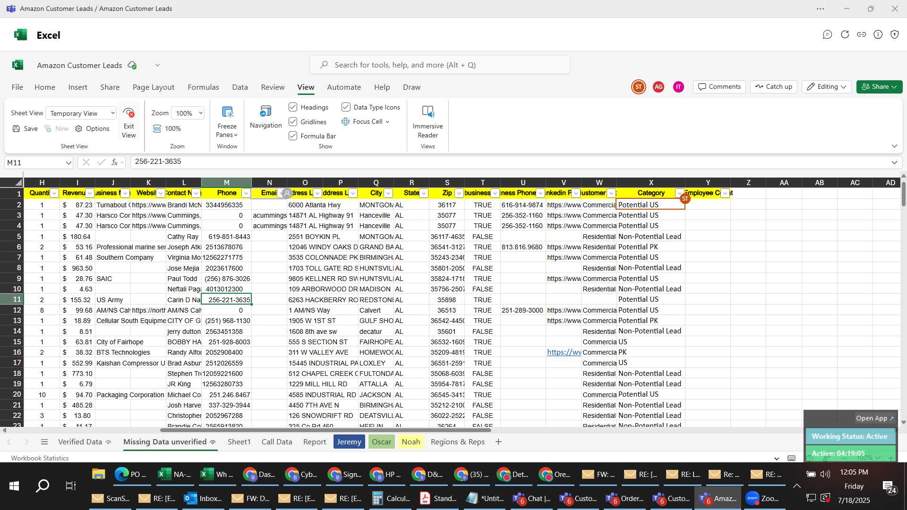Screen dimensions: 907x510
Task: Click the Share button
Action: coord(879,87)
